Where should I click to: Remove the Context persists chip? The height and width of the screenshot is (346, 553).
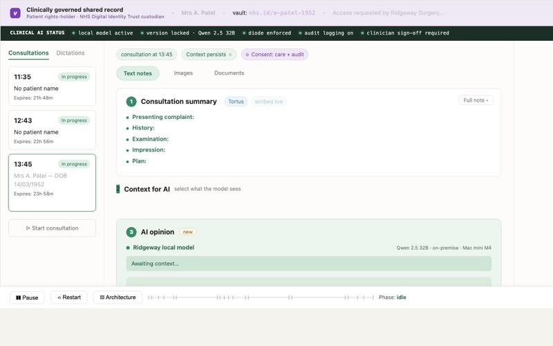pos(230,55)
